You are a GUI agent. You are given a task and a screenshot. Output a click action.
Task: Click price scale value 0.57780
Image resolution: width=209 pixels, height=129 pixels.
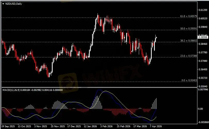pos(203,52)
